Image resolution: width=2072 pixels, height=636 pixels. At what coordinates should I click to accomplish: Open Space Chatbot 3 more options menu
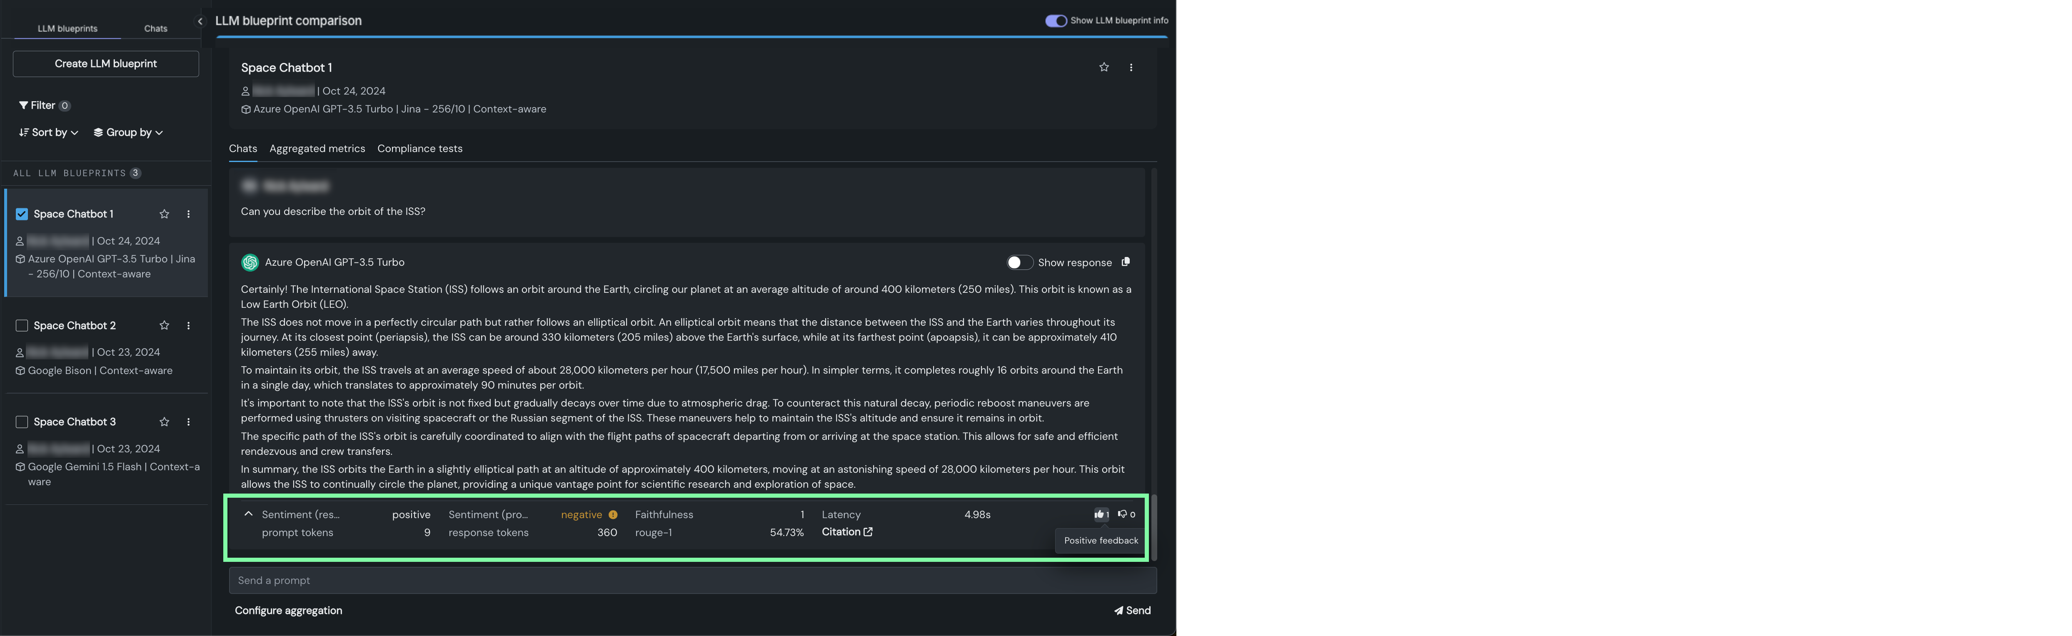point(188,422)
